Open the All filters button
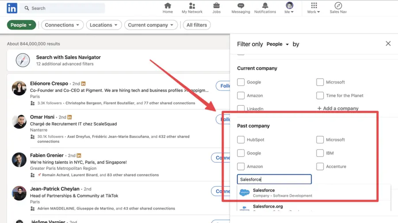Image resolution: width=398 pixels, height=223 pixels. click(197, 25)
